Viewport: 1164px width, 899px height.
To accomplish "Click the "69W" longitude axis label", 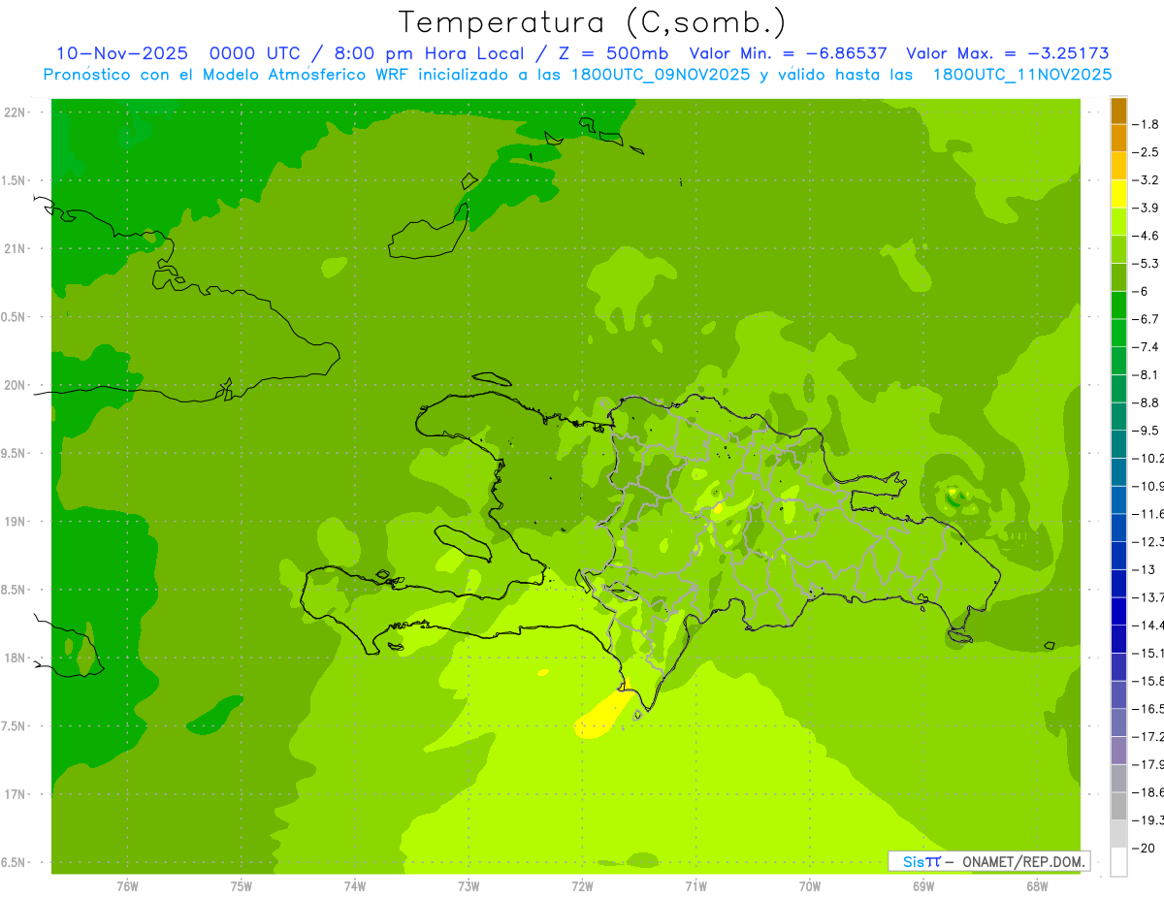I will point(923,886).
